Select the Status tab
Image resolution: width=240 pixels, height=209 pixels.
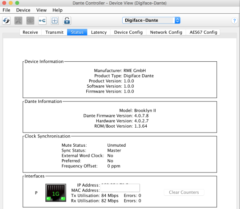tap(77, 32)
